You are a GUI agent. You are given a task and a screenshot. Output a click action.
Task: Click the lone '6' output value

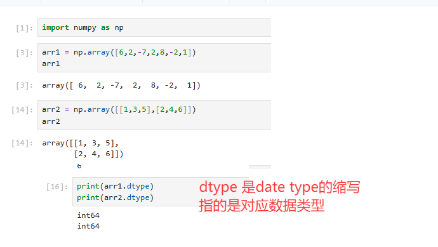pos(79,166)
